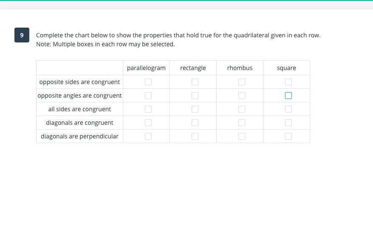Tick rhombus box for opposite angles congruent
The image size is (373, 225).
point(242,96)
